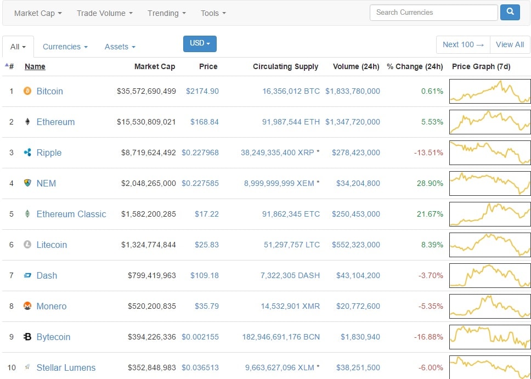Click the Ripple logo icon

tap(27, 152)
